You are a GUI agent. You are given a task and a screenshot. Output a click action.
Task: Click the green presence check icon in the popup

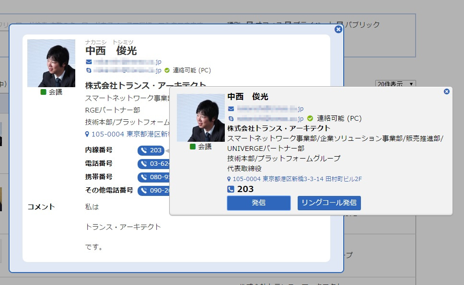tap(310, 119)
